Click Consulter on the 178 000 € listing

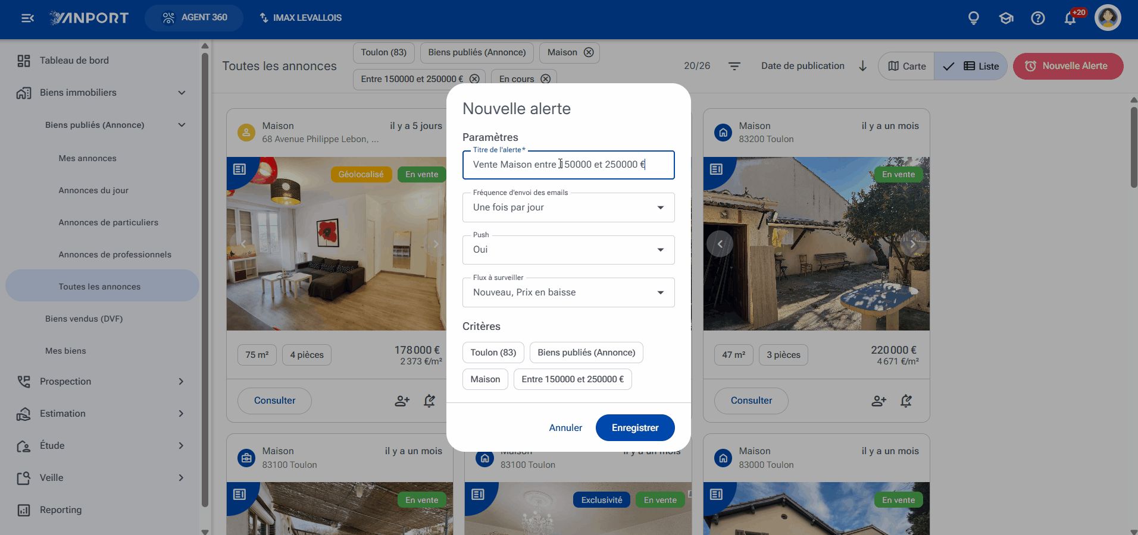pos(274,401)
